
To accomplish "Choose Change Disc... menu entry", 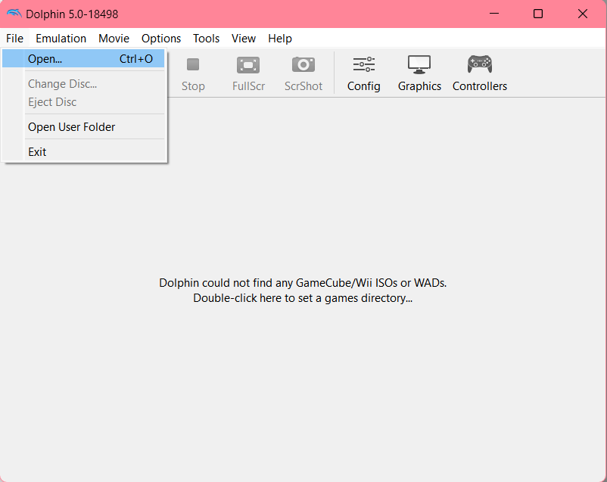I will [83, 84].
